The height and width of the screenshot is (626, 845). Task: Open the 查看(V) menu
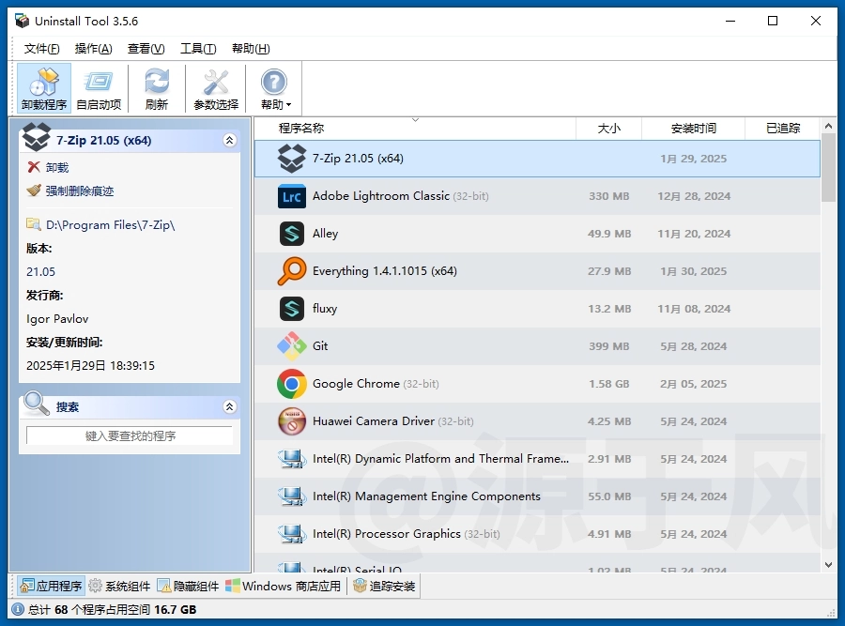point(146,49)
